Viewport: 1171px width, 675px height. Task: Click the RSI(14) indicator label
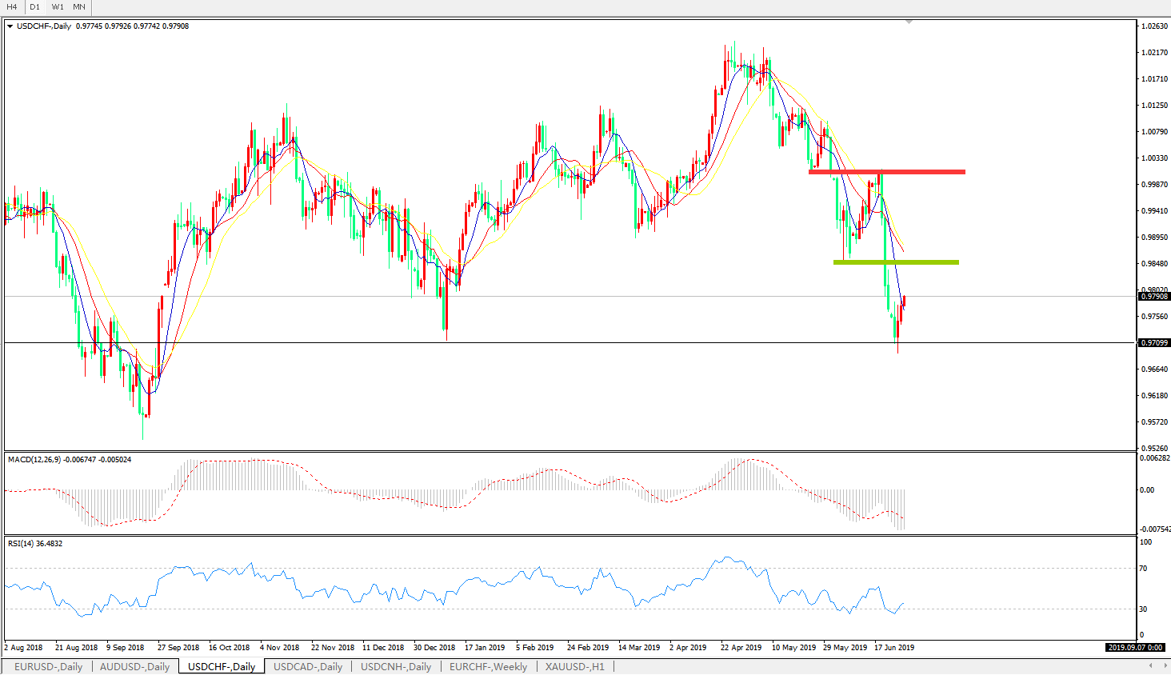pyautogui.click(x=22, y=544)
